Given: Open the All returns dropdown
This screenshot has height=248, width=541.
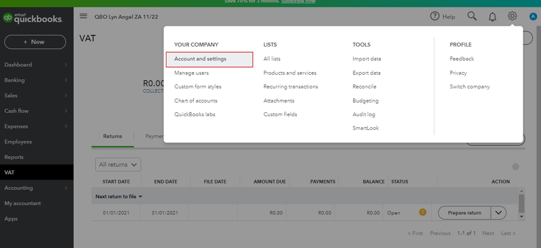Looking at the screenshot, I should coord(118,165).
